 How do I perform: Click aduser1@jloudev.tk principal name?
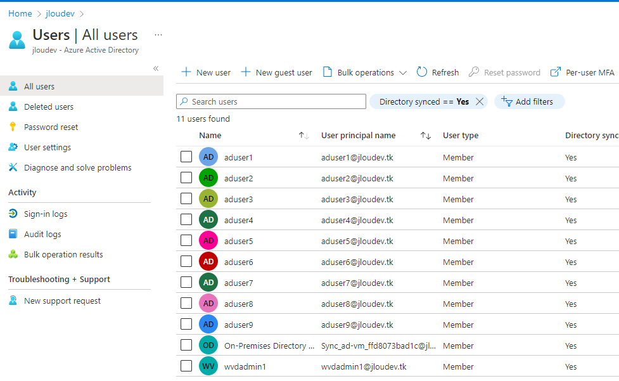[357, 157]
